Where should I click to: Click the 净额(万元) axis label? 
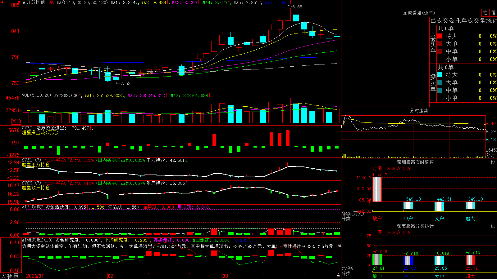pos(353,214)
